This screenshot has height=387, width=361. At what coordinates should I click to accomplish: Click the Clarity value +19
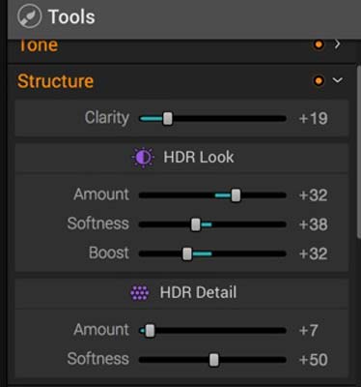[x=314, y=119]
